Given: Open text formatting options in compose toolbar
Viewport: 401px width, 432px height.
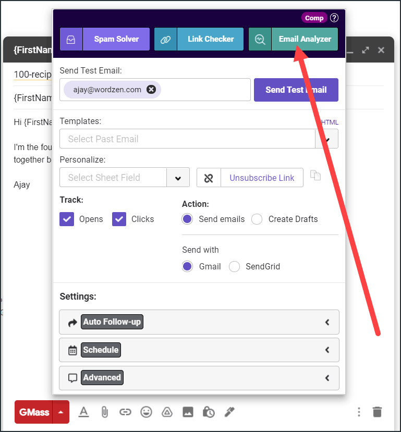Looking at the screenshot, I should pos(83,412).
